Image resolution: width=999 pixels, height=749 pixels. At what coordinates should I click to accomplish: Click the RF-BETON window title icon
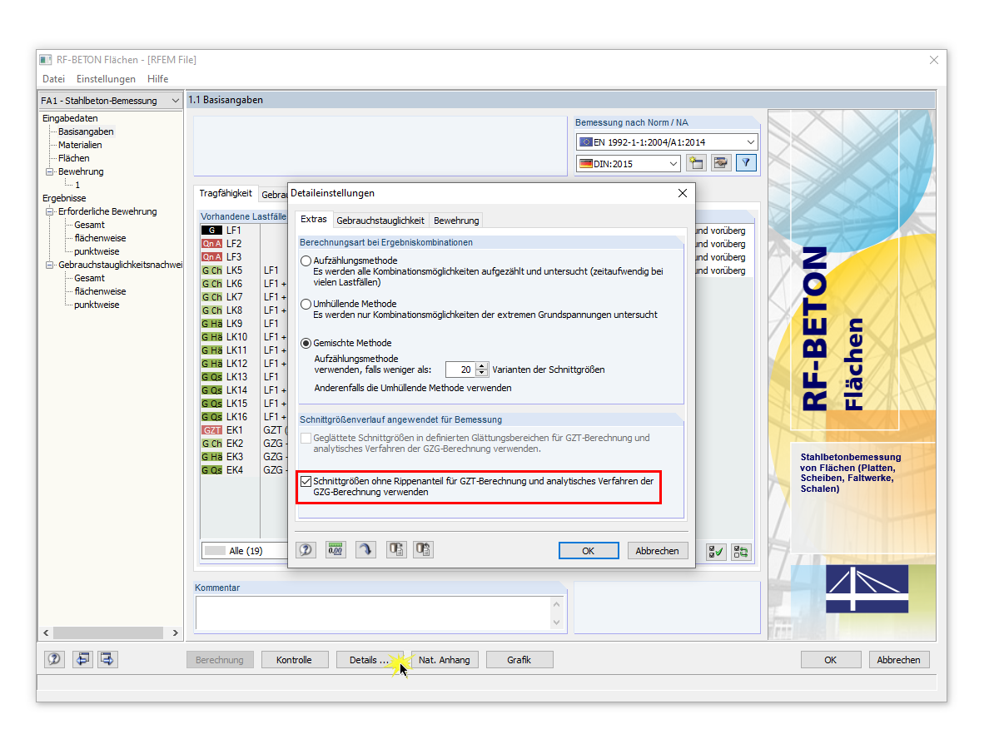coord(46,60)
